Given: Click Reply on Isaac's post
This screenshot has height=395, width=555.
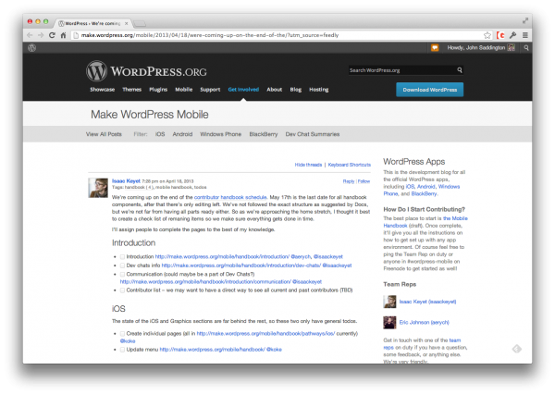Looking at the screenshot, I should pyautogui.click(x=349, y=181).
